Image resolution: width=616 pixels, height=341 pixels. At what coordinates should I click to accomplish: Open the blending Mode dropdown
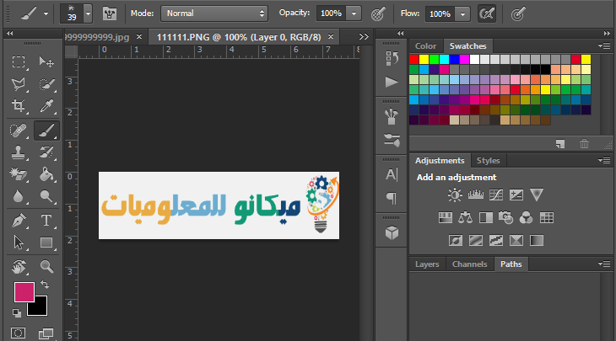(214, 13)
